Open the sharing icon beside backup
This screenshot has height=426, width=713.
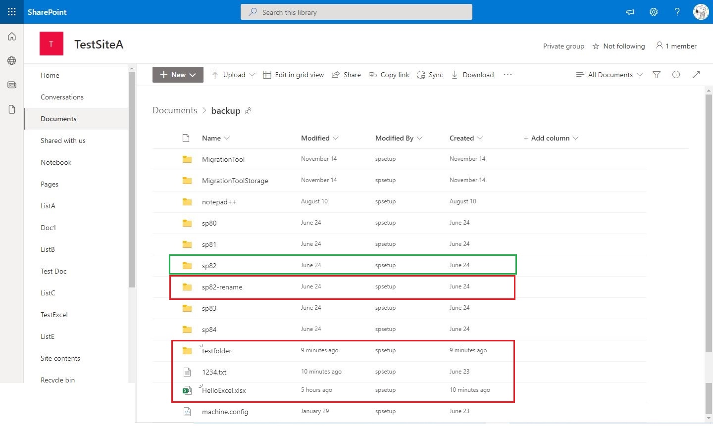pyautogui.click(x=248, y=110)
